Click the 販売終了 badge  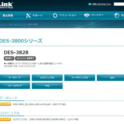click(9, 58)
